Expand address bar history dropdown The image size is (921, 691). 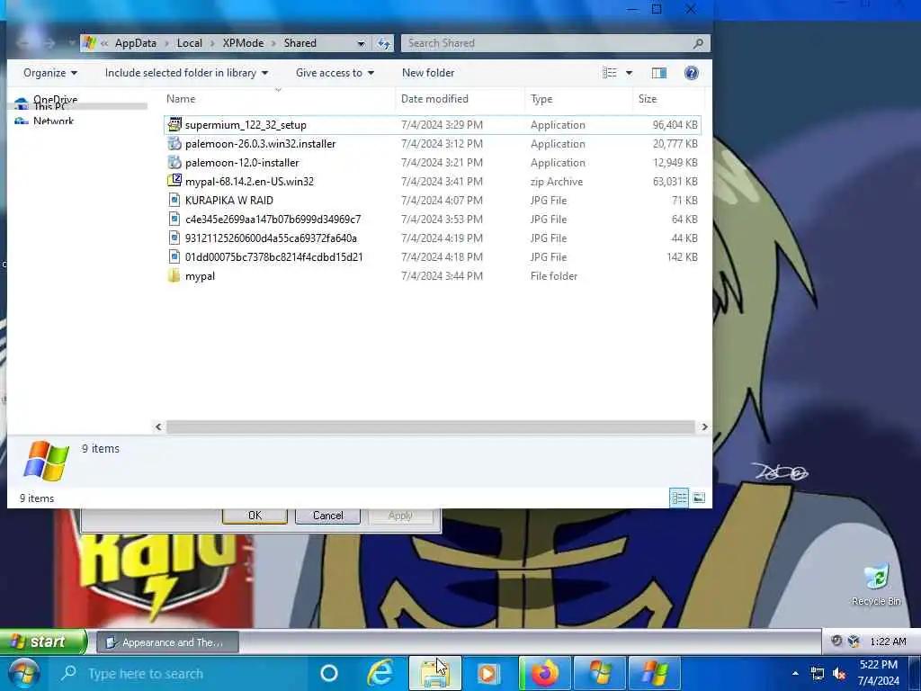(x=361, y=43)
